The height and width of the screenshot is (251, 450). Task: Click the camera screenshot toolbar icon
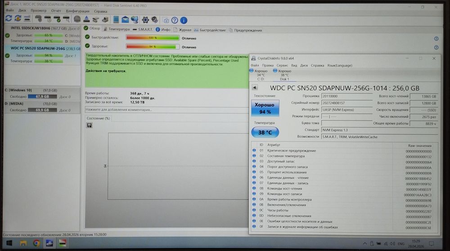tap(166, 20)
